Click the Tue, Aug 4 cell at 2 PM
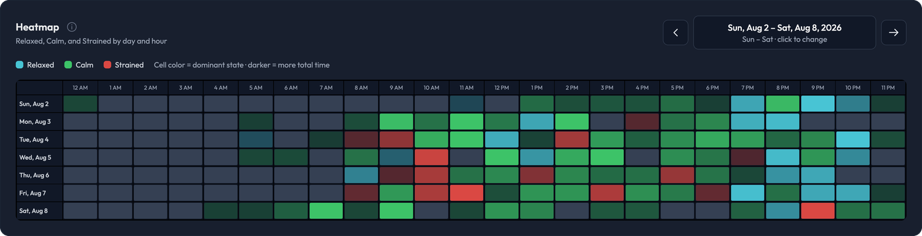The image size is (922, 236). coord(572,139)
